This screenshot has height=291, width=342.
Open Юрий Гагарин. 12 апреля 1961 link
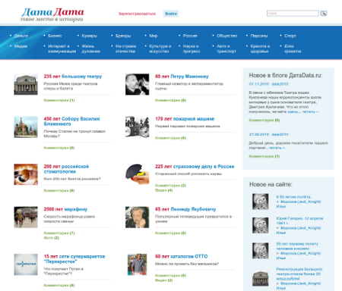(299, 221)
